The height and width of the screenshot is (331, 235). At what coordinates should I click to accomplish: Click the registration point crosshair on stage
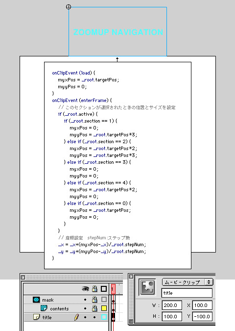[x=69, y=7]
